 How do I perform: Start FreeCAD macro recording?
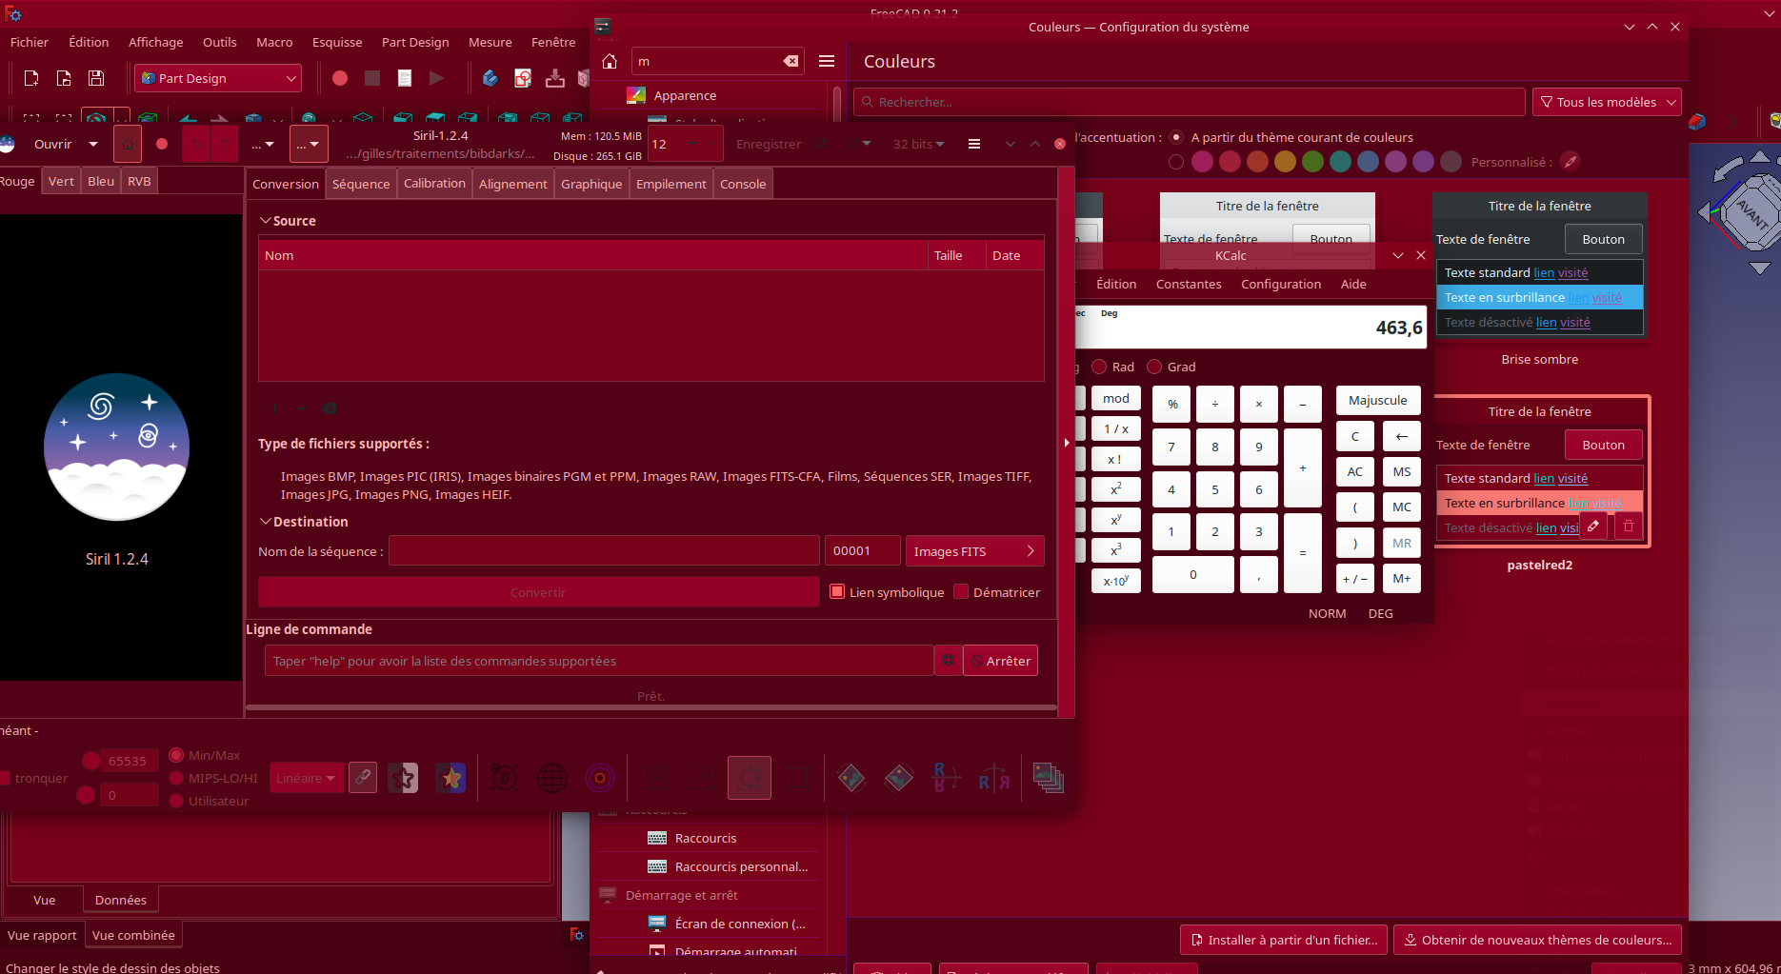click(340, 78)
